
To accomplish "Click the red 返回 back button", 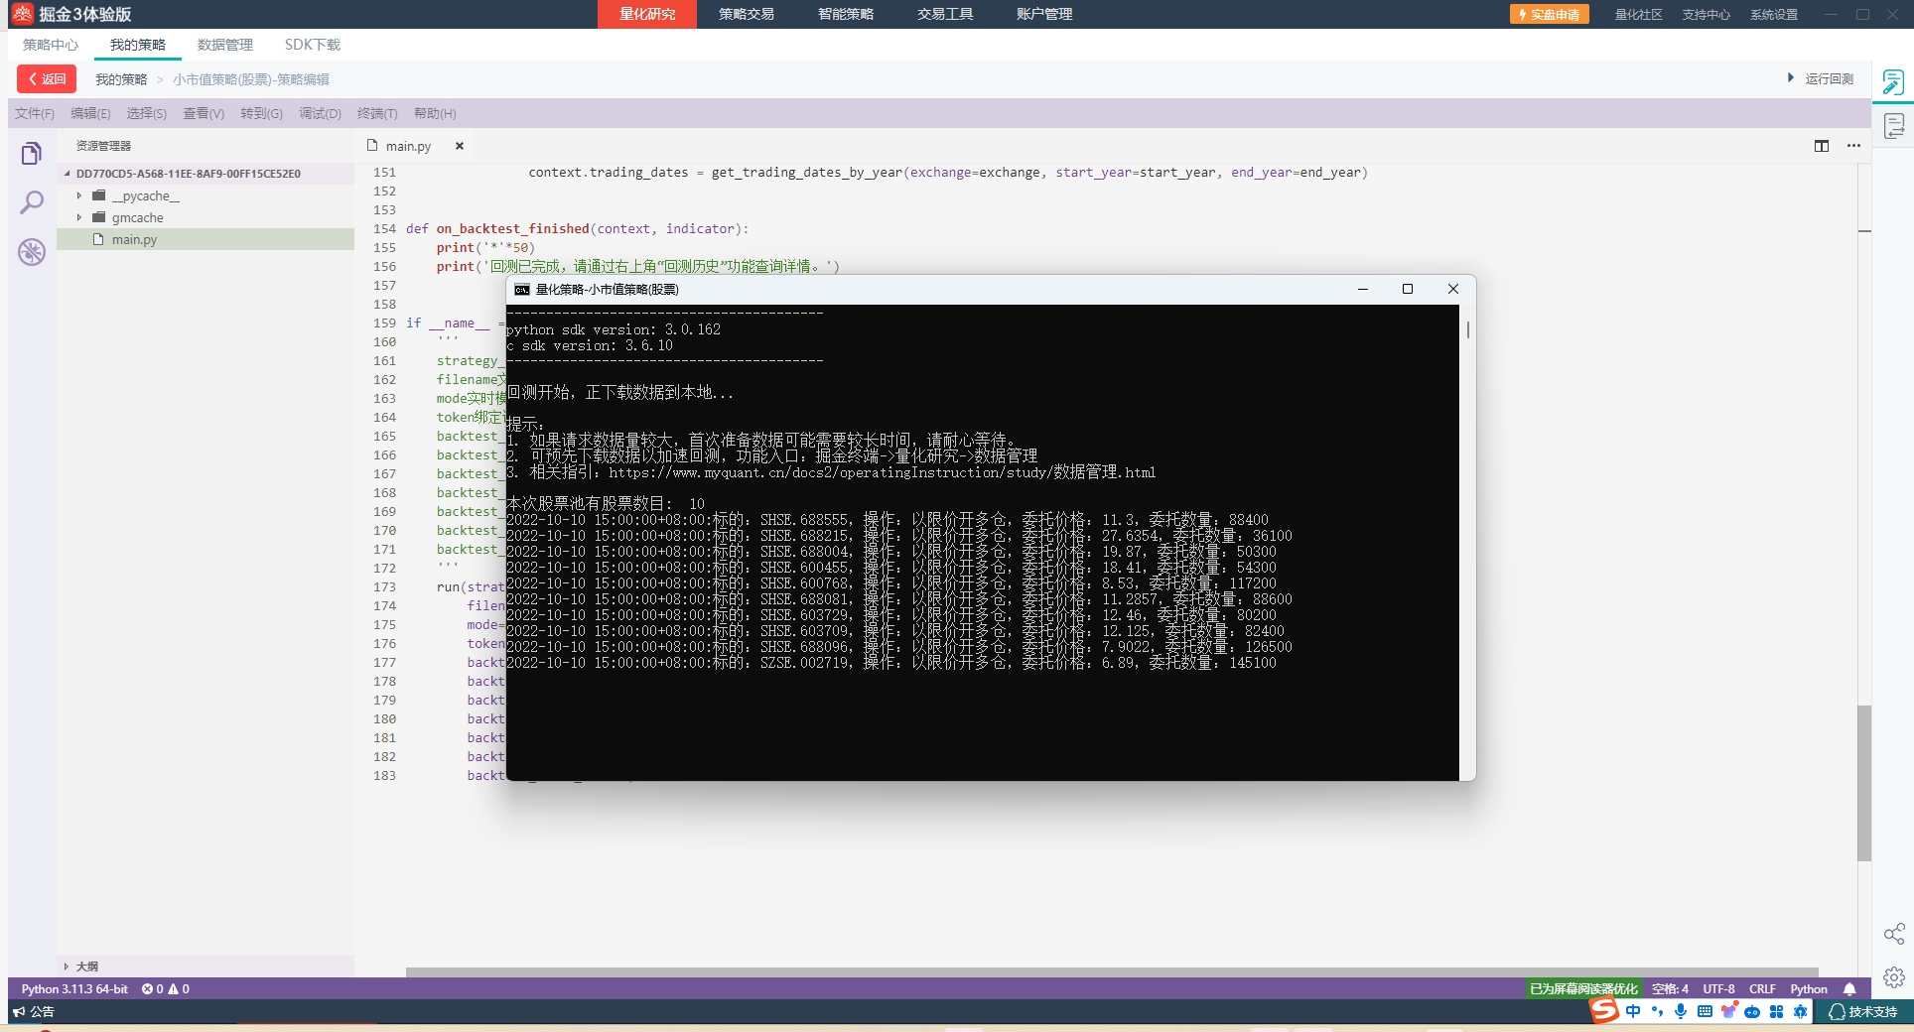I will tap(47, 79).
